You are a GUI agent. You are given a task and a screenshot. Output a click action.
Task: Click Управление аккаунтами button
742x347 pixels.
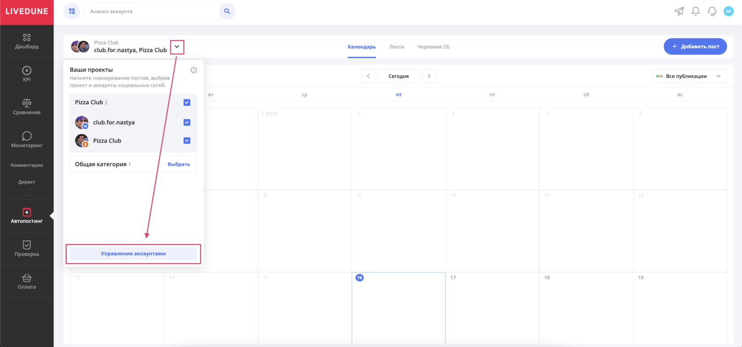click(133, 254)
